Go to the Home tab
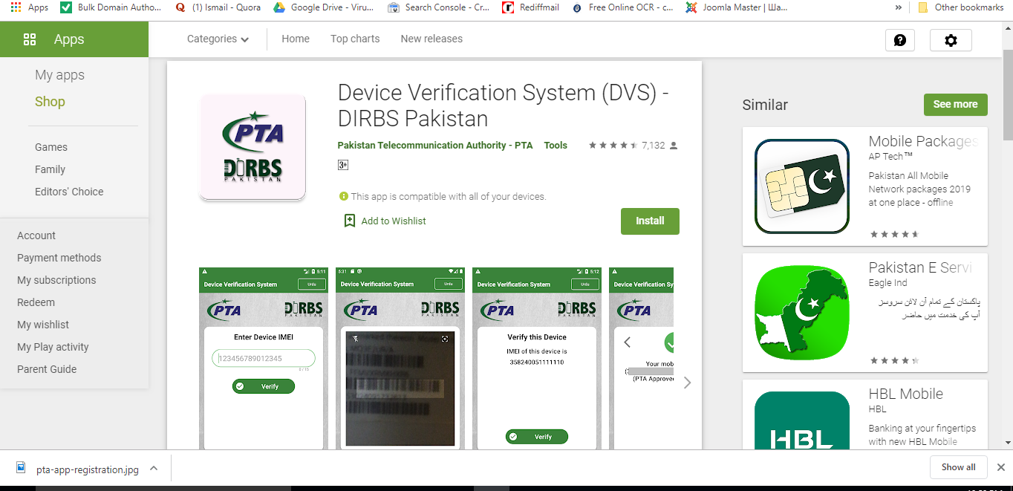1013x491 pixels. [x=296, y=39]
